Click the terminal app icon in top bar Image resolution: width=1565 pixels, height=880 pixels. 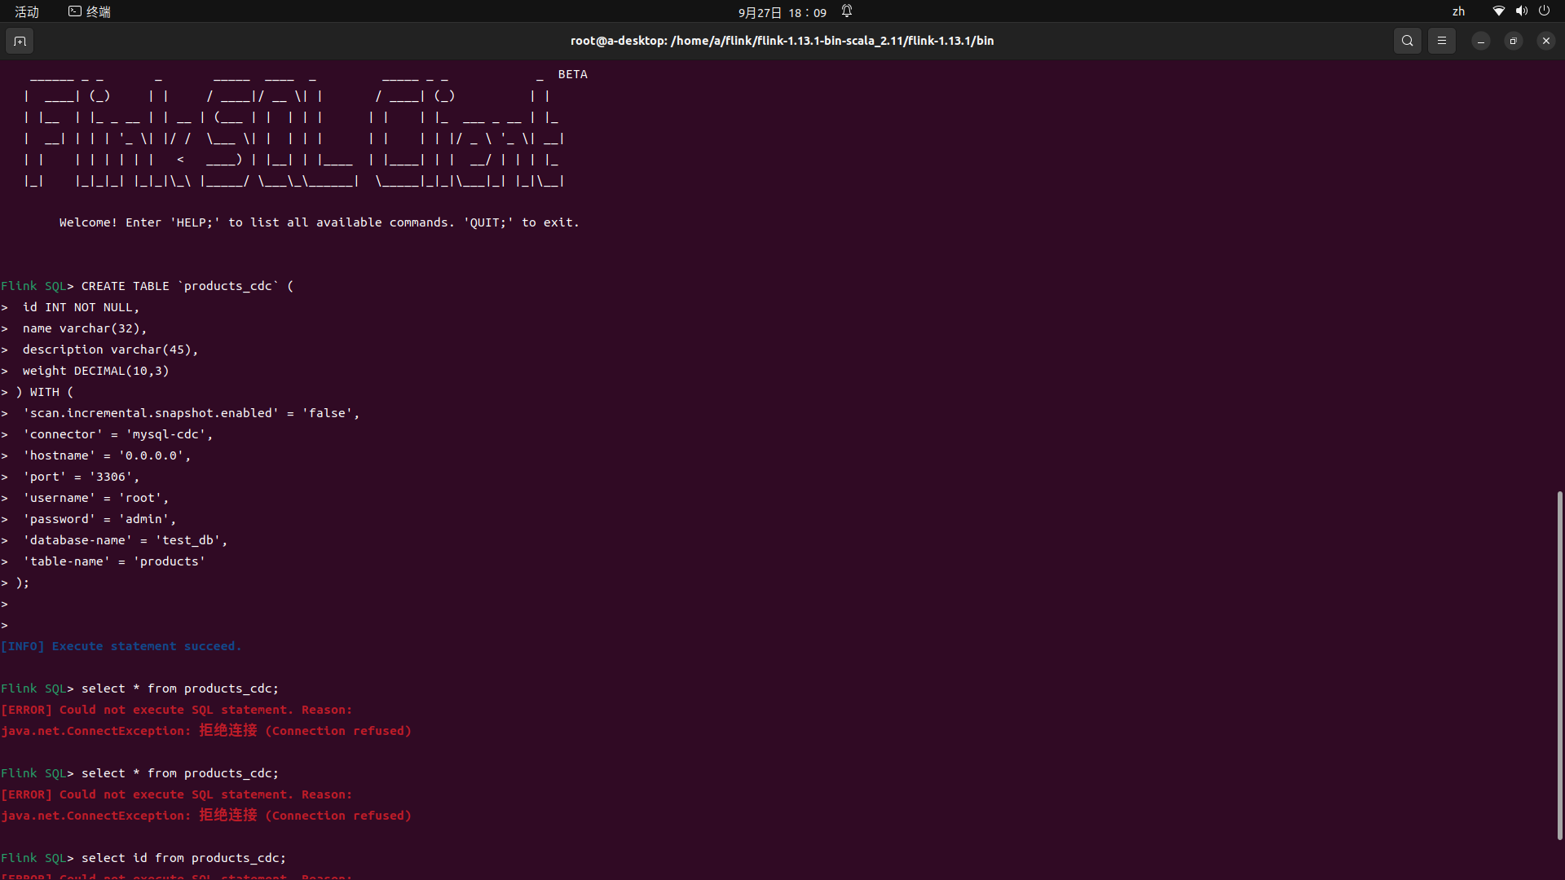point(73,11)
